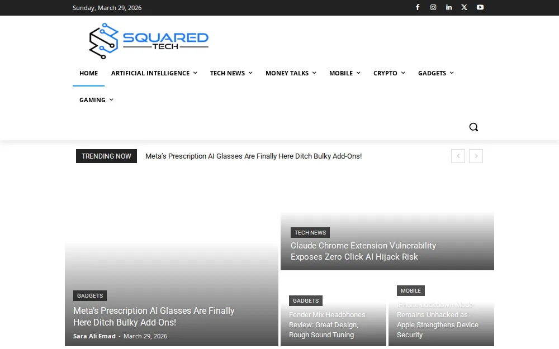Open the search magnifier icon
Screen dimensions: 559x349
473,127
